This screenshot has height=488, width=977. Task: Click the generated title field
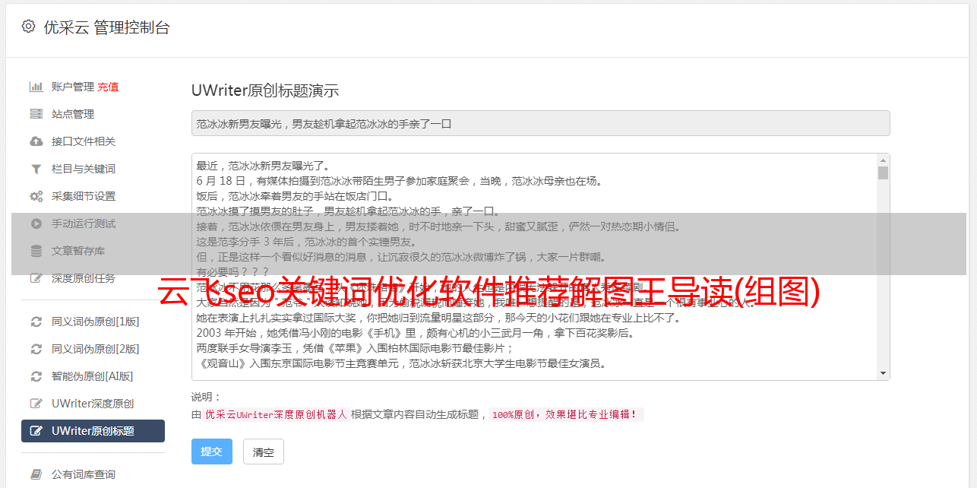(540, 123)
